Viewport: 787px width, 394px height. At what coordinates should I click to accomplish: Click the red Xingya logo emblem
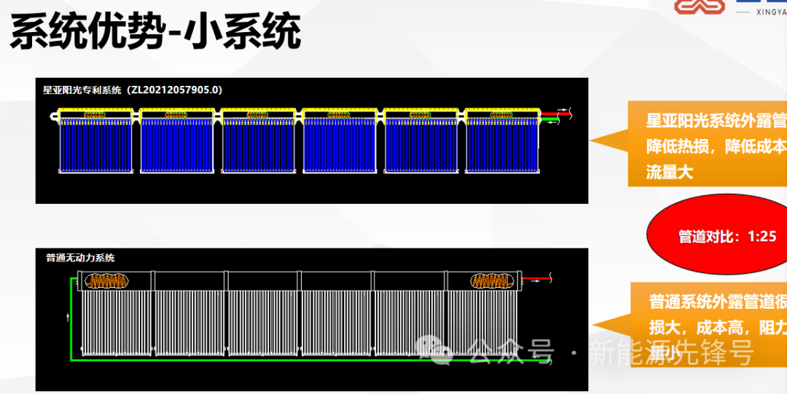pos(699,7)
